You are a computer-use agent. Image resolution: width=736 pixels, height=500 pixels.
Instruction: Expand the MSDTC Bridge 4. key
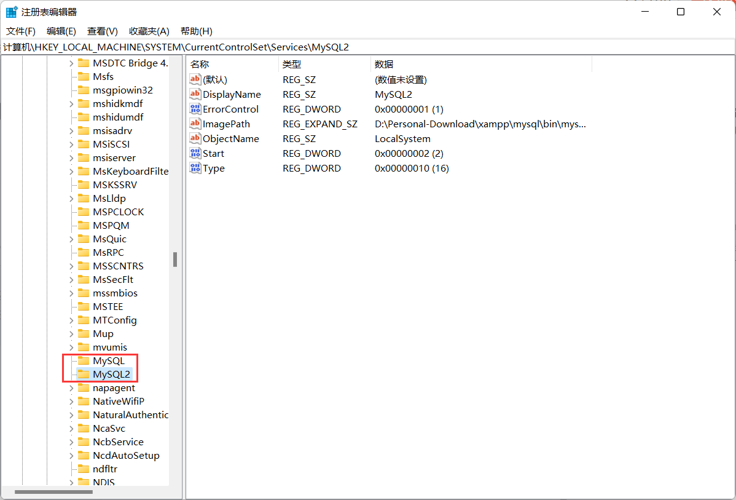tap(71, 63)
